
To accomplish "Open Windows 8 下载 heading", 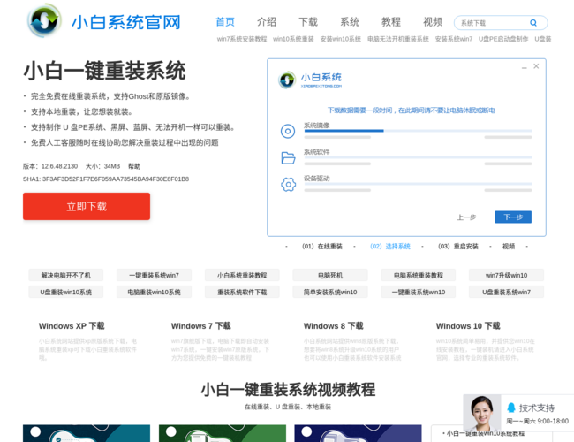I will coord(334,326).
